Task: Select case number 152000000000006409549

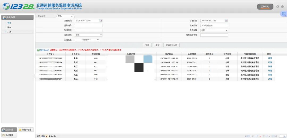Action: (50, 67)
